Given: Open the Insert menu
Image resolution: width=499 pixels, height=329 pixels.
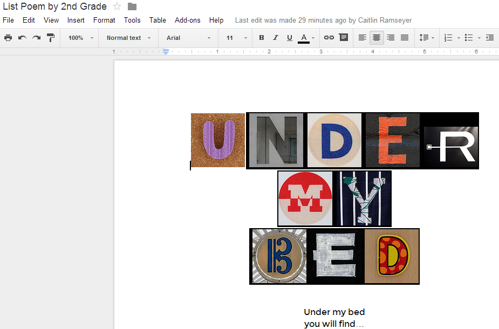Looking at the screenshot, I should tap(76, 20).
